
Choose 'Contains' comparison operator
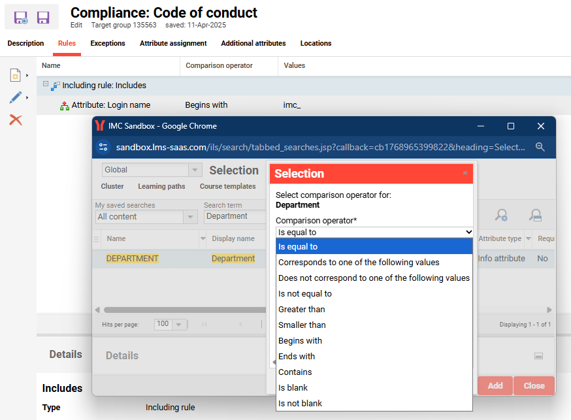(x=295, y=372)
